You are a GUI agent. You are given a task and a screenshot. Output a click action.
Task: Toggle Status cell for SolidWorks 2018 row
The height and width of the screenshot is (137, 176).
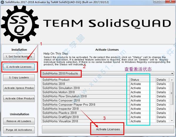(143, 84)
